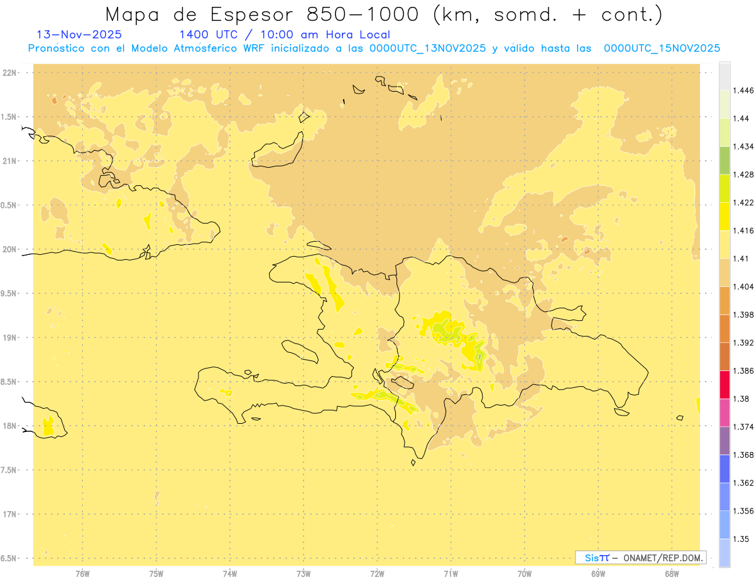The width and height of the screenshot is (754, 582).
Task: Click the legend value "1.368"
Action: pyautogui.click(x=743, y=455)
